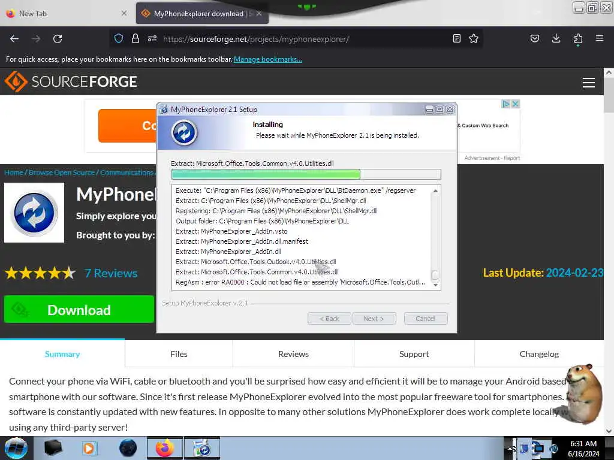Click the installation progress bar

(306, 174)
